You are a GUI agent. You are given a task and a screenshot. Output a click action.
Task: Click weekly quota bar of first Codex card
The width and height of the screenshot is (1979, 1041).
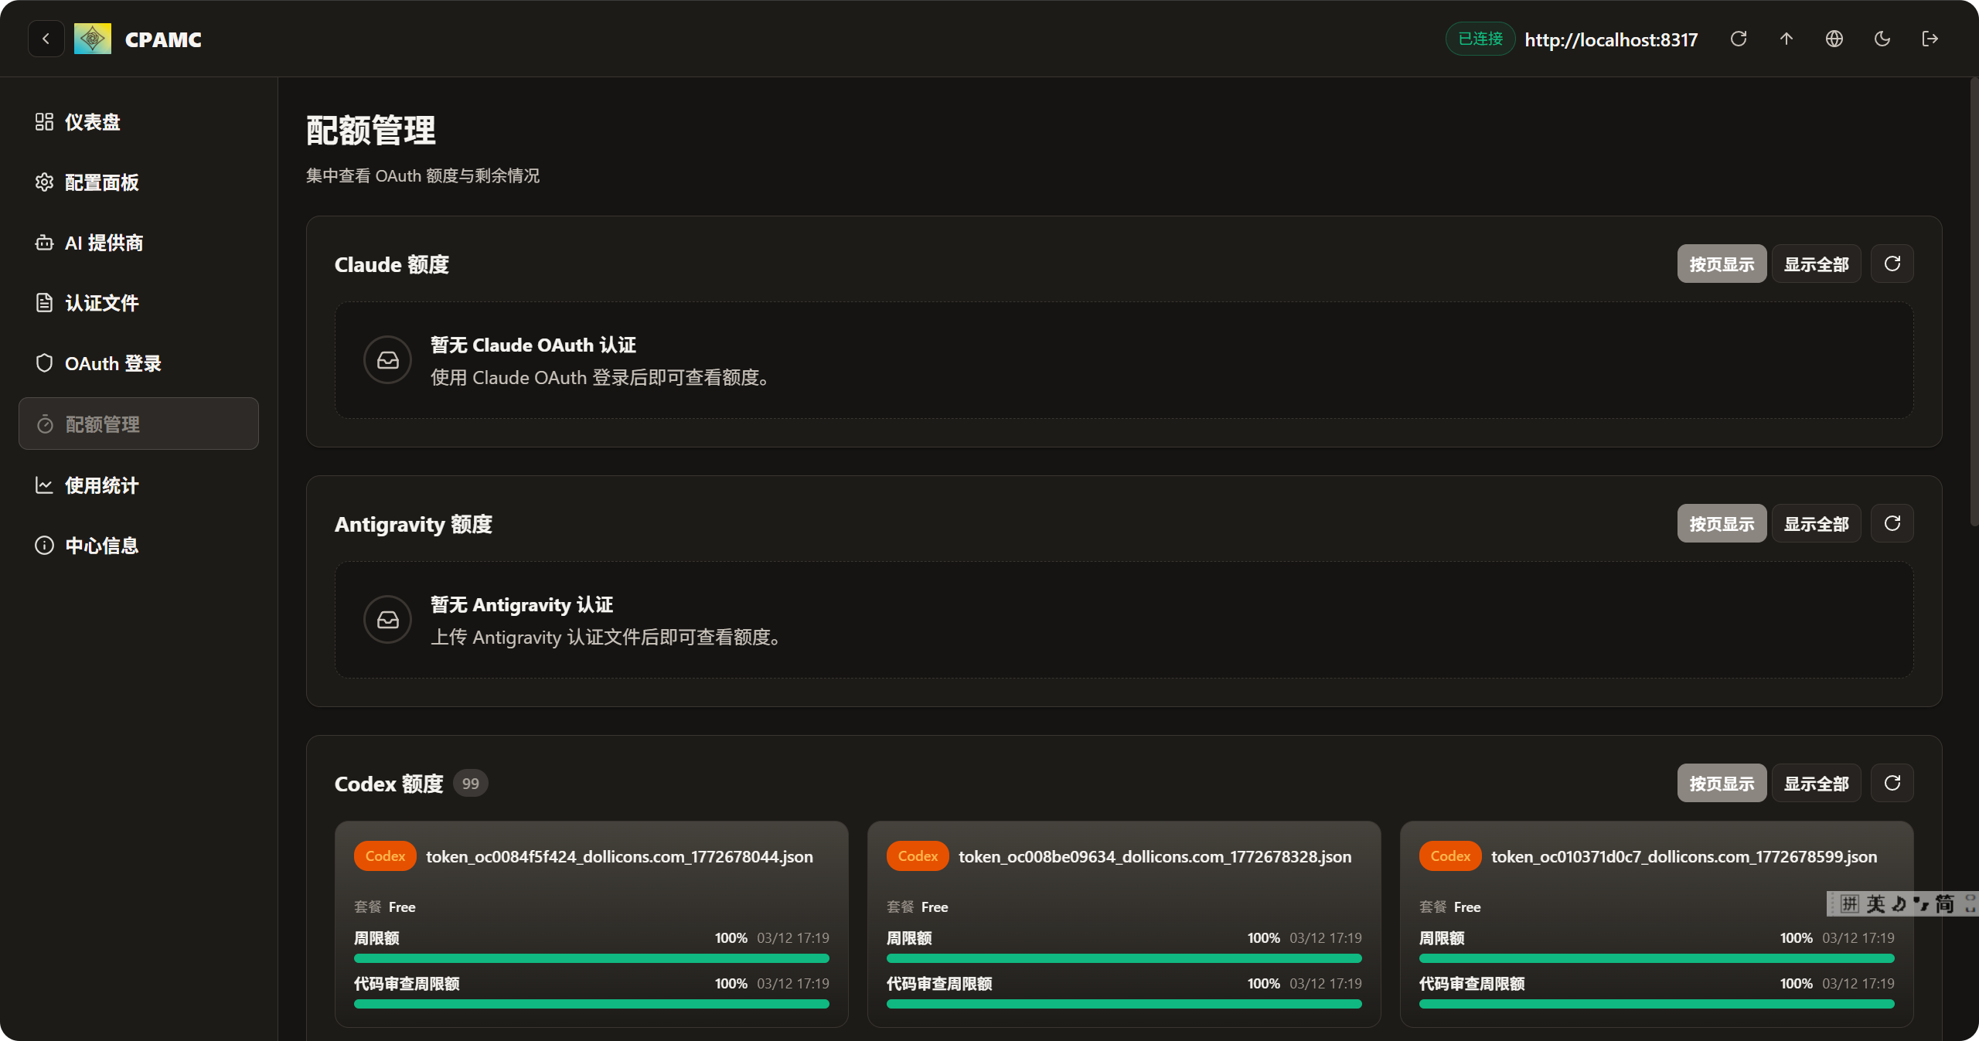(591, 958)
